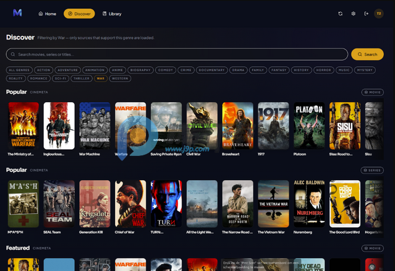The image size is (395, 271).
Task: Choose the Horror genre chip
Action: 324,70
